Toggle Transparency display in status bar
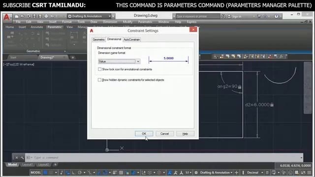 click(x=121, y=173)
